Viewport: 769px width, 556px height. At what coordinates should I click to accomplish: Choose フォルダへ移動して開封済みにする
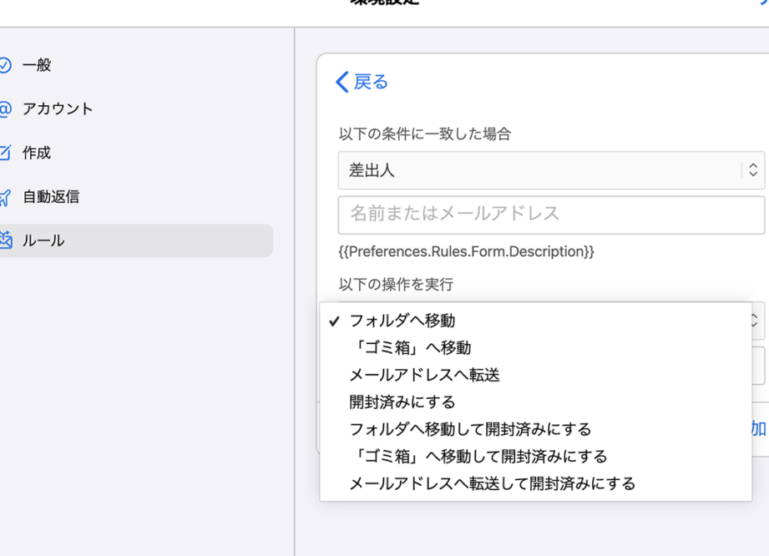[x=470, y=429]
